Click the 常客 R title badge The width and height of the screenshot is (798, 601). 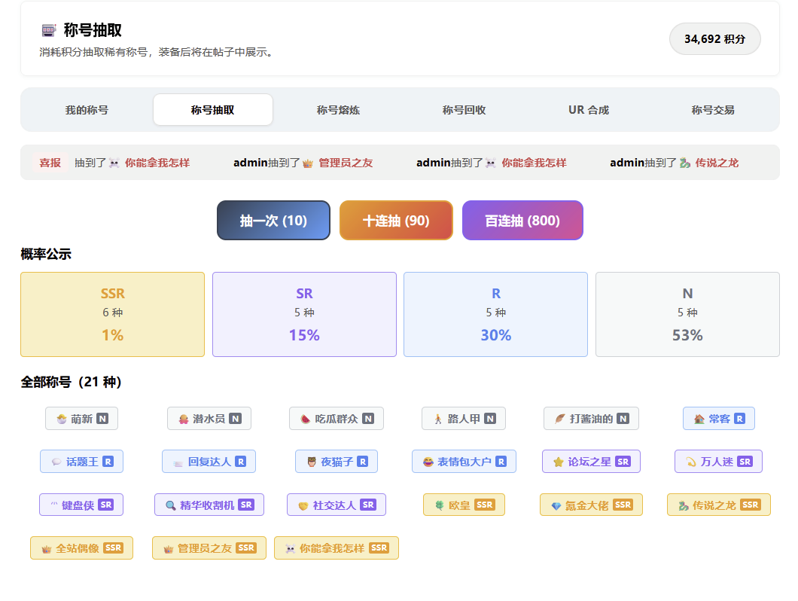click(719, 419)
